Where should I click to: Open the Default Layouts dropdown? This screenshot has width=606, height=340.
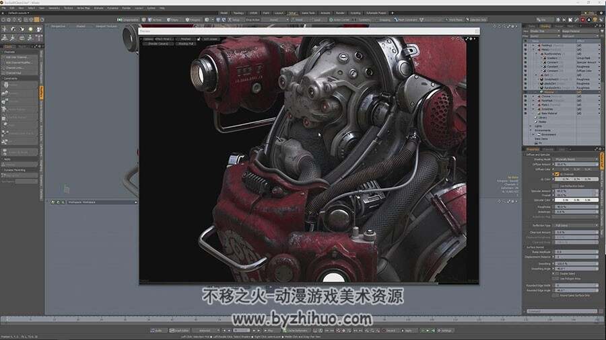[18, 13]
